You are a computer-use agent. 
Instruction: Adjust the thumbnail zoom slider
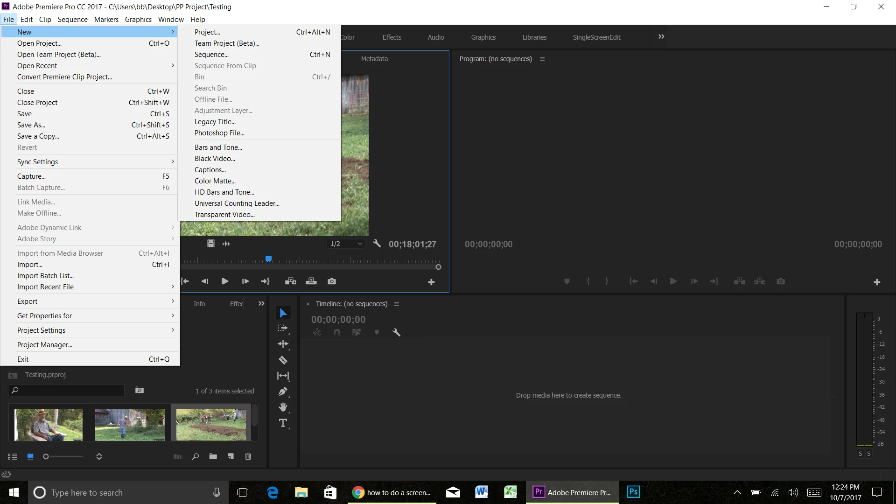(x=46, y=456)
